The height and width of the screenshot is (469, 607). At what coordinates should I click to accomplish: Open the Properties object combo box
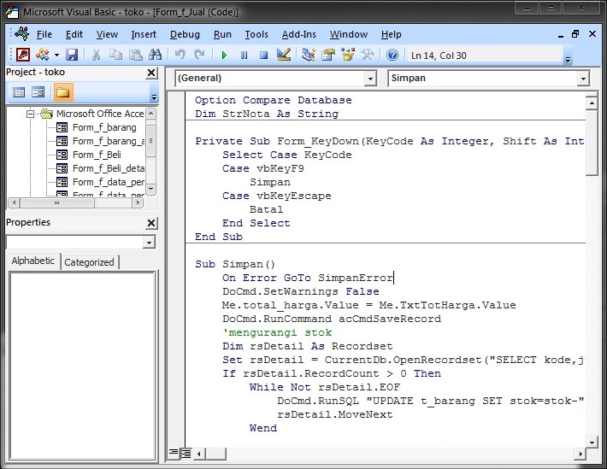pyautogui.click(x=150, y=243)
